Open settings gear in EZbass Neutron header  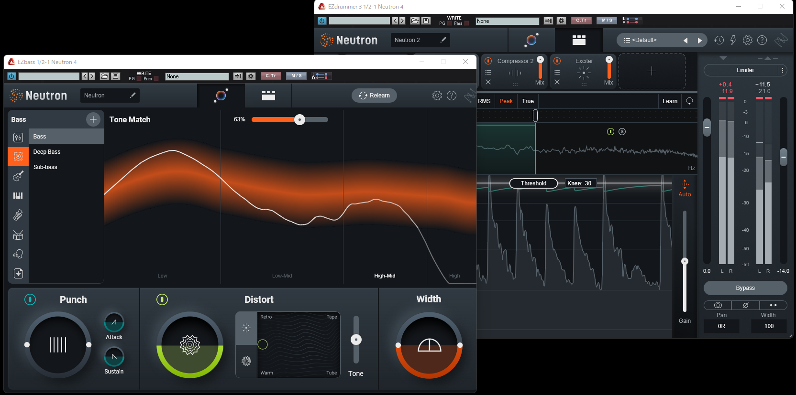[437, 96]
